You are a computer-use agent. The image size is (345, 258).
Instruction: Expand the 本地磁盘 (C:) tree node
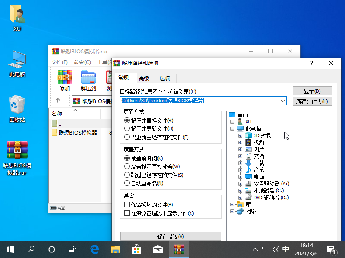click(241, 190)
